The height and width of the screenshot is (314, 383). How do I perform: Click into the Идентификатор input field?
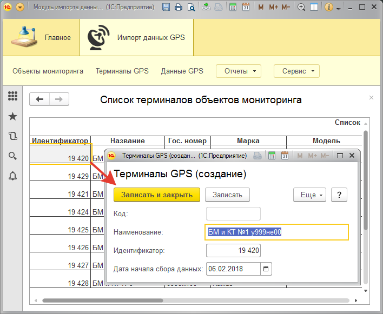coord(234,251)
